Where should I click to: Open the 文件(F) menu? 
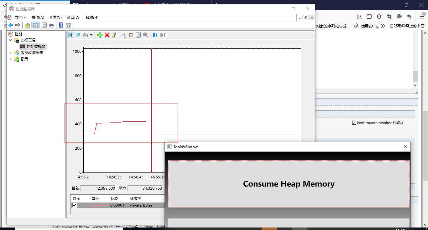[21, 17]
